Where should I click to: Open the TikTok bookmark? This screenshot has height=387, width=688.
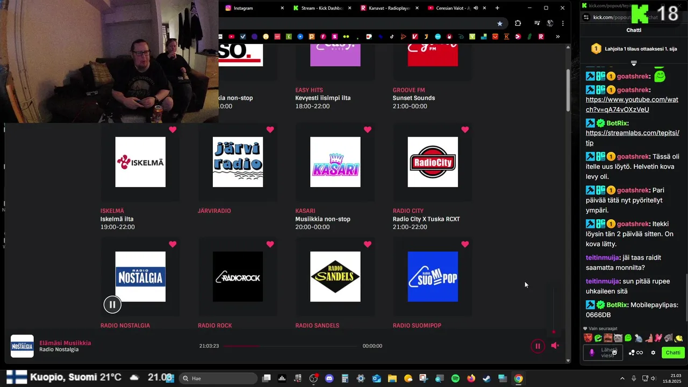(x=391, y=37)
